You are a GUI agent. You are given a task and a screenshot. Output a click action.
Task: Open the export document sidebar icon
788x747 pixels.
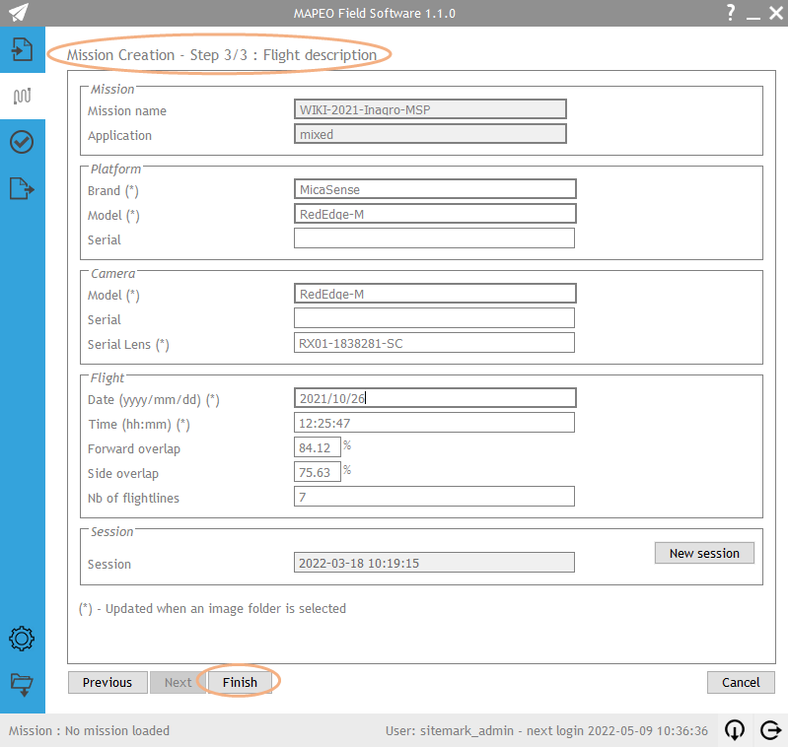pyautogui.click(x=22, y=189)
